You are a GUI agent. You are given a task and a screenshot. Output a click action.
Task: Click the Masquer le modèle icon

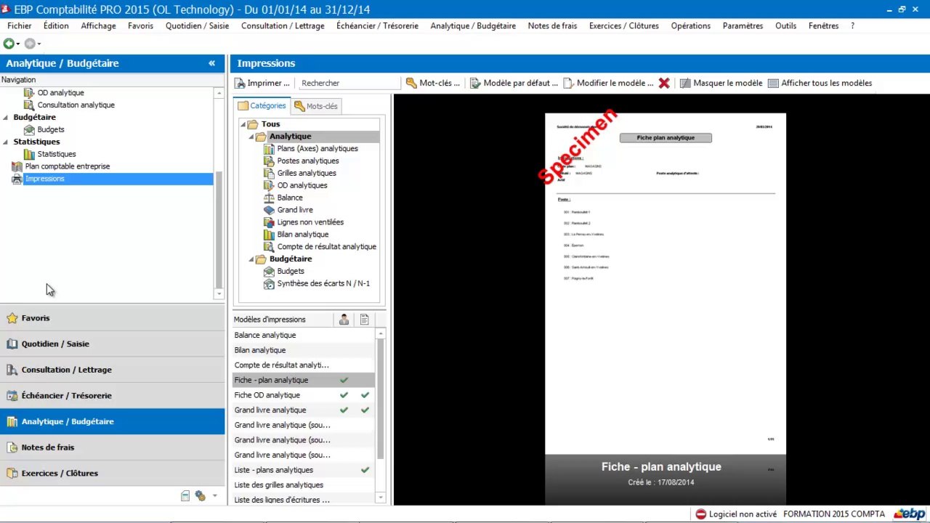pyautogui.click(x=685, y=83)
